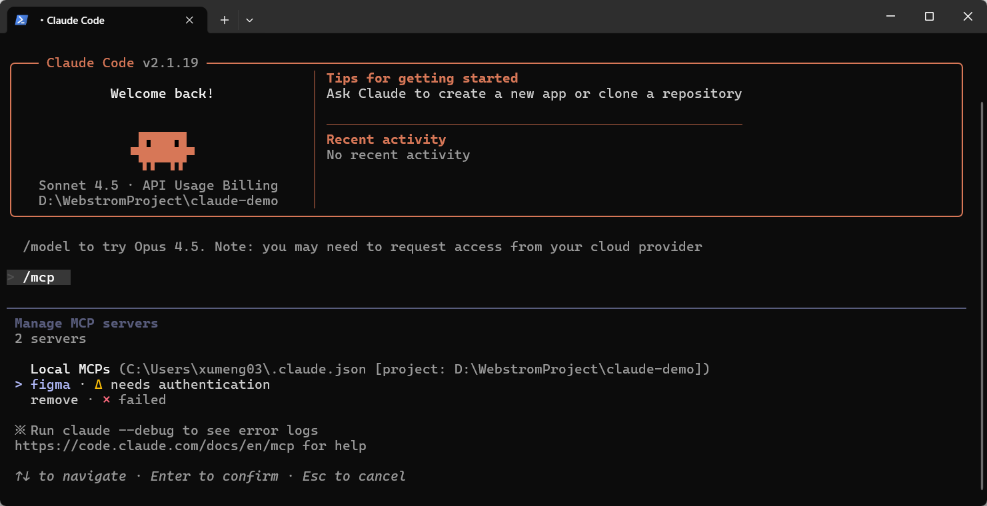
Task: Click the asterisk symbol before Run claude
Action: (x=20, y=430)
